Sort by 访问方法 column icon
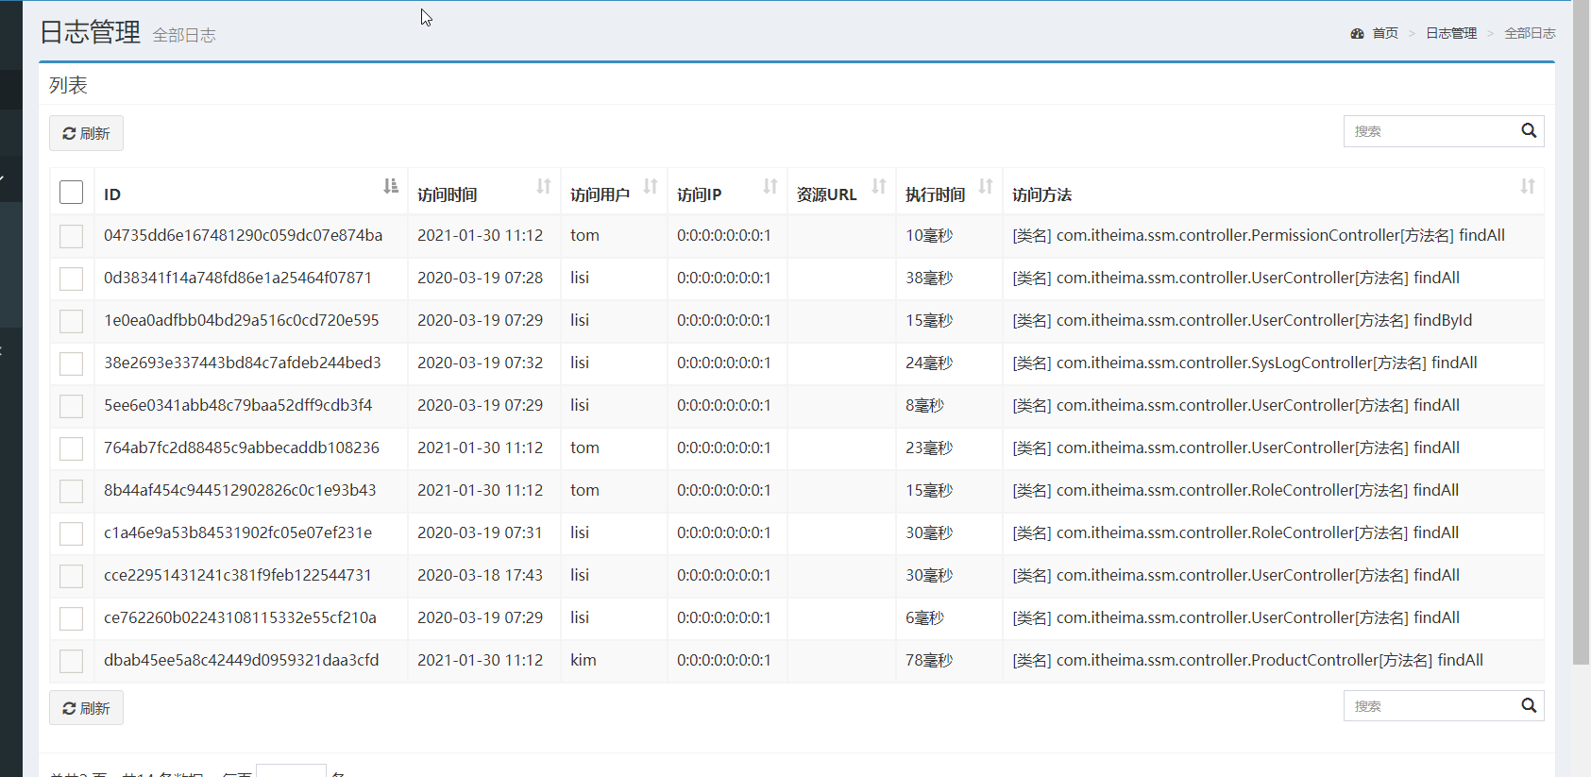 coord(1528,186)
